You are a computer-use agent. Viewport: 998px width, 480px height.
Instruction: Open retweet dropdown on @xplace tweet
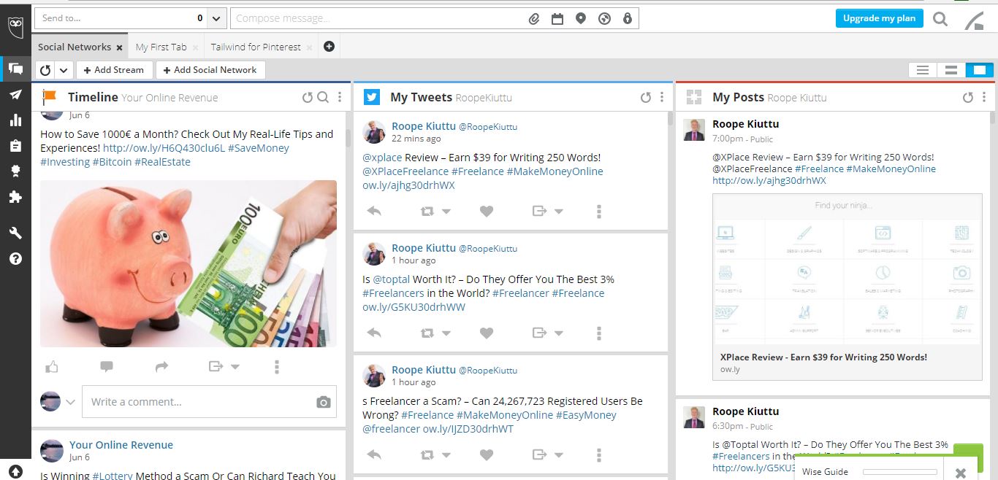tap(446, 212)
